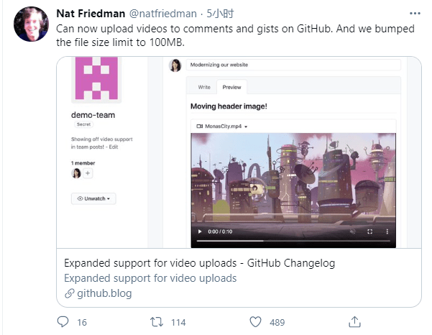Open the video player's vertical dots menu
The width and height of the screenshot is (432, 335).
click(x=387, y=231)
